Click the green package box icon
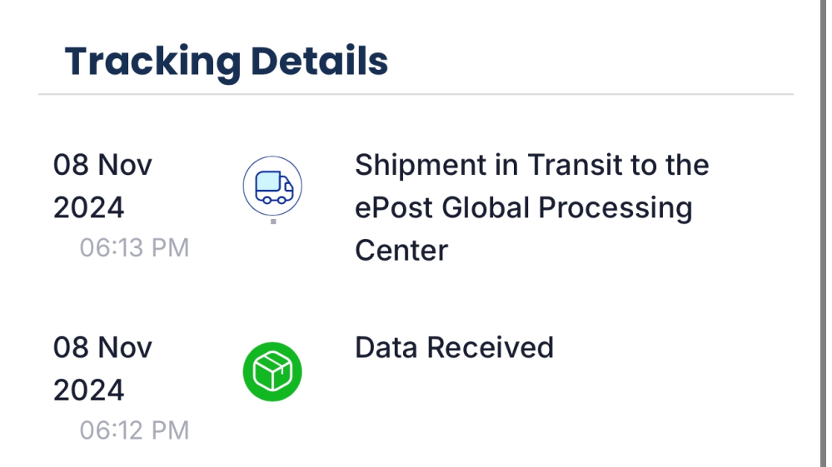This screenshot has width=832, height=467. click(272, 371)
